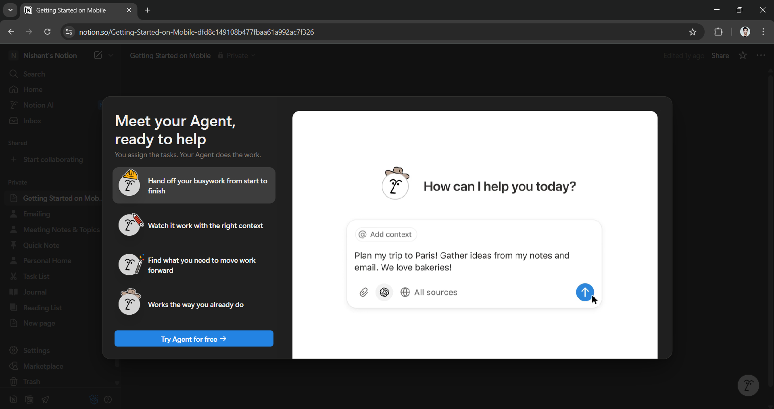This screenshot has height=409, width=774.
Task: Open Notion AI from the sidebar
Action: [x=38, y=105]
